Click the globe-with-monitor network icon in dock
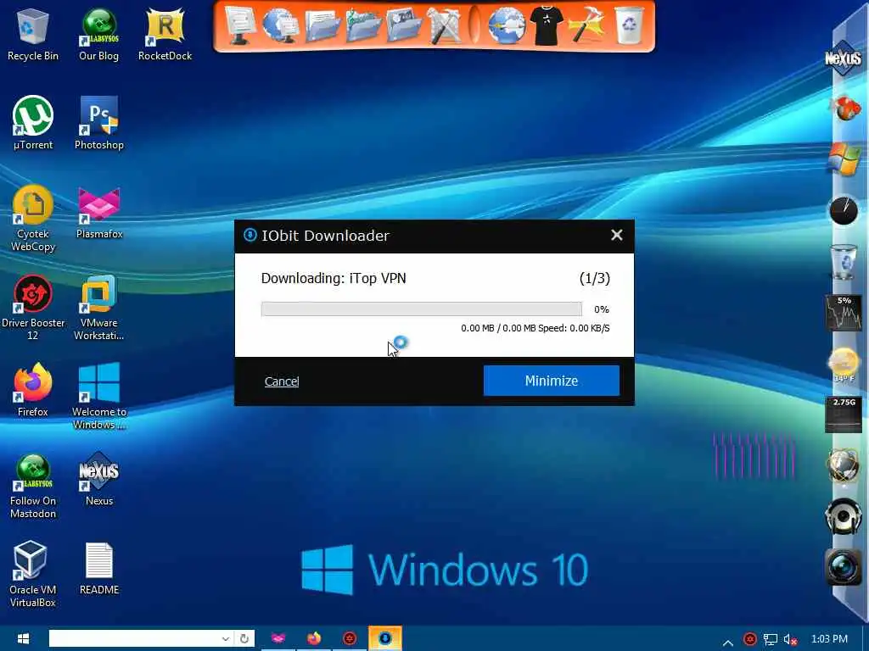This screenshot has width=869, height=651. (x=280, y=25)
